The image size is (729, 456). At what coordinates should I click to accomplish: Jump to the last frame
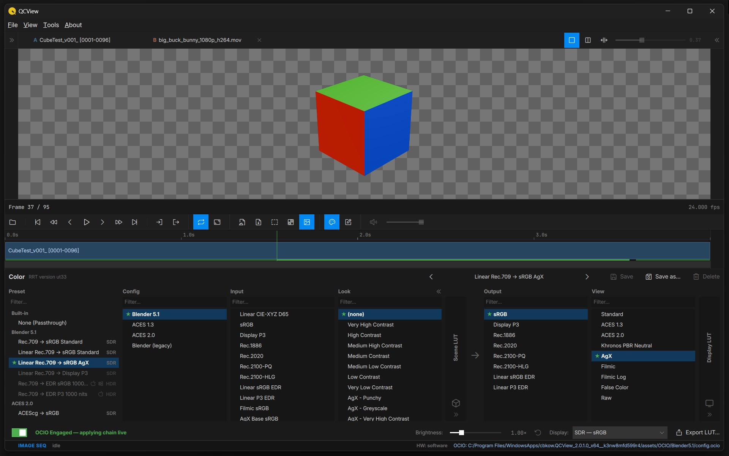134,222
